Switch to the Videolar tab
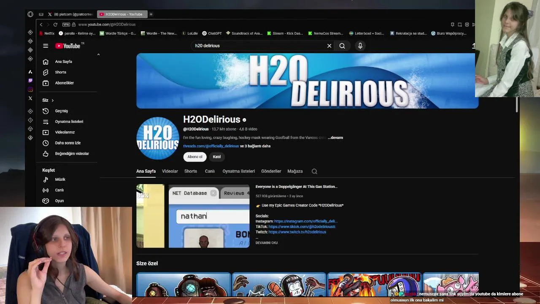The height and width of the screenshot is (304, 540). (170, 171)
